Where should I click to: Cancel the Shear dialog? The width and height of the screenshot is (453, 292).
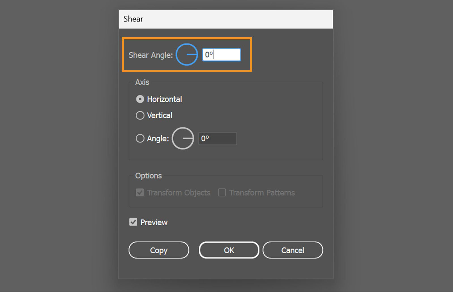[x=293, y=250]
